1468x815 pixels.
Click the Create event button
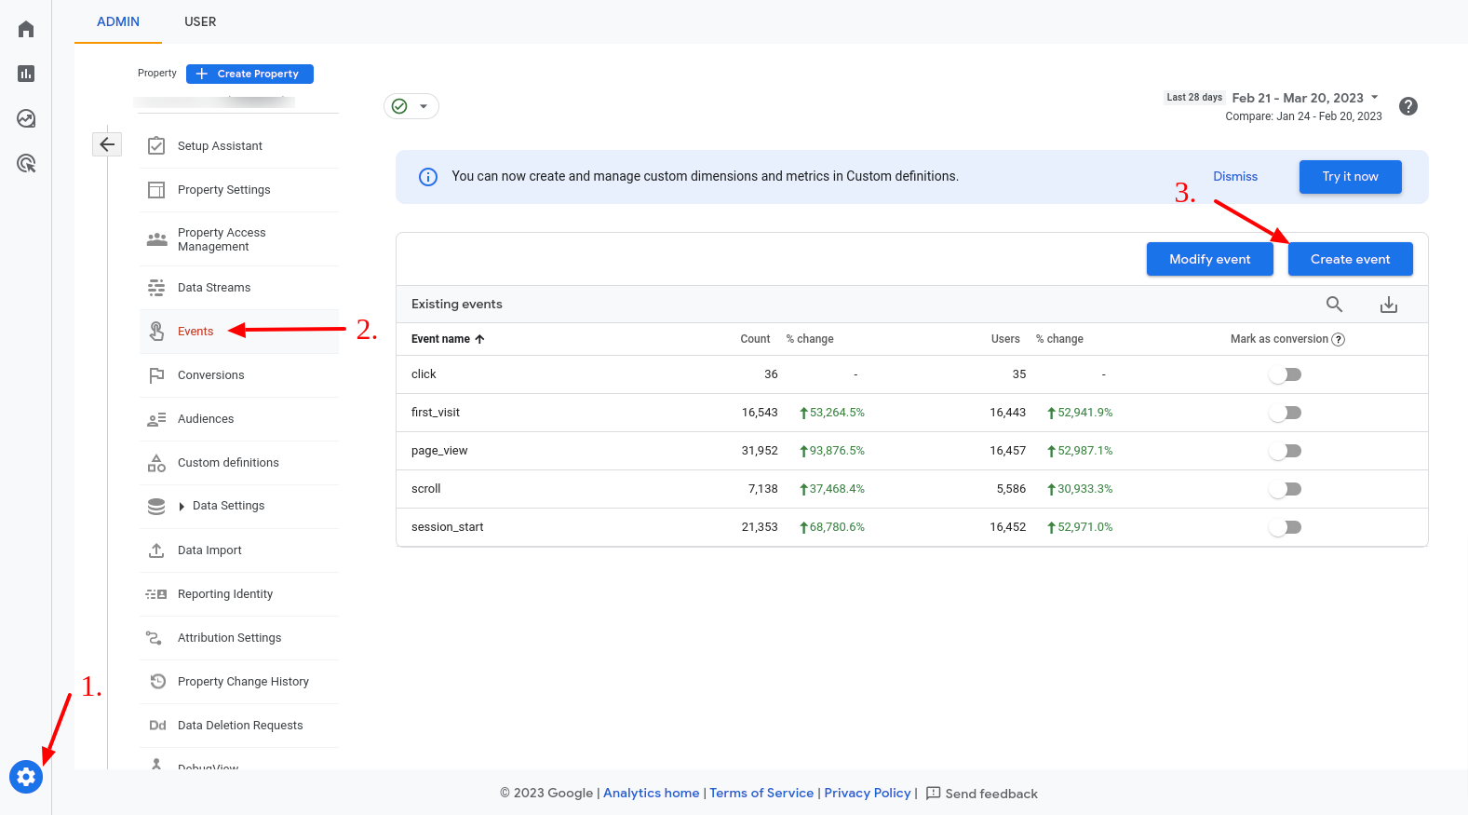click(1350, 259)
